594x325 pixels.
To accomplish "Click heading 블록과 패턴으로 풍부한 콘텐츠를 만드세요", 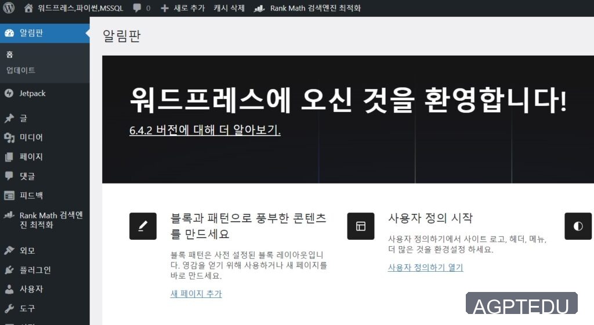I will coord(248,226).
